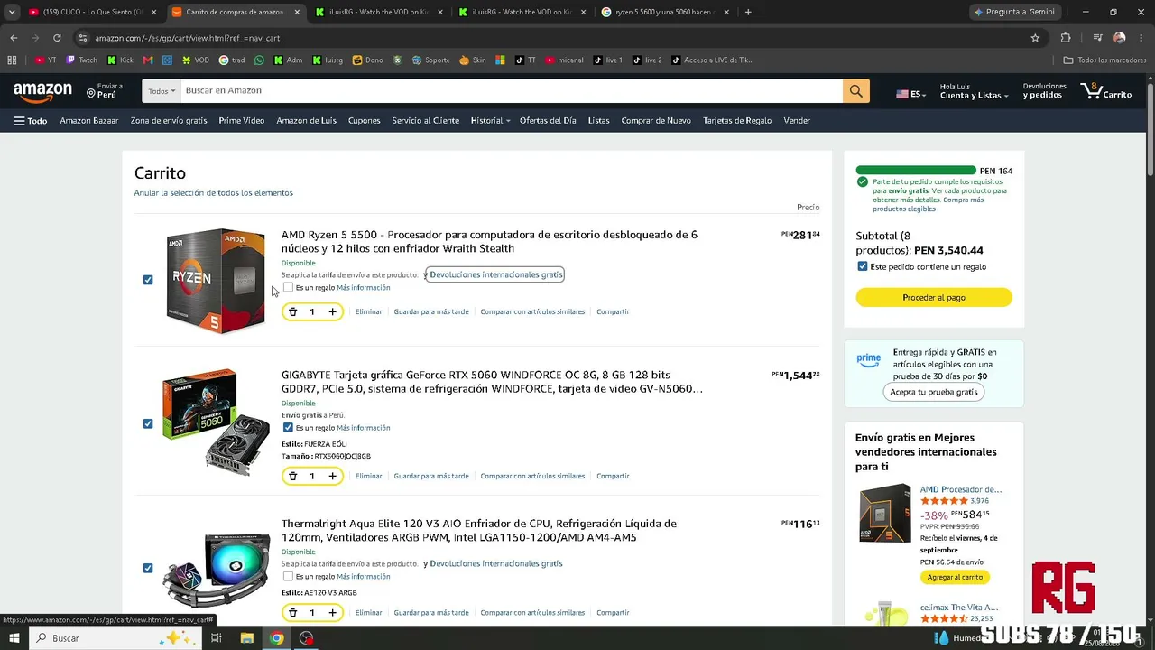Viewport: 1155px width, 650px height.
Task: Click the free shipping green progress bar
Action: pyautogui.click(x=916, y=171)
